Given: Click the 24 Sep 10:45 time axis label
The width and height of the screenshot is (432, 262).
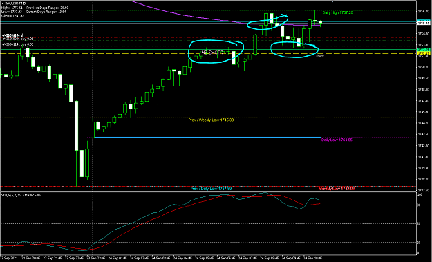Looking at the screenshot, I should [x=312, y=259].
